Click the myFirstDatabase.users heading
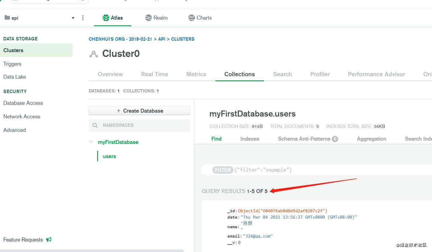The image size is (432, 252). pos(252,114)
